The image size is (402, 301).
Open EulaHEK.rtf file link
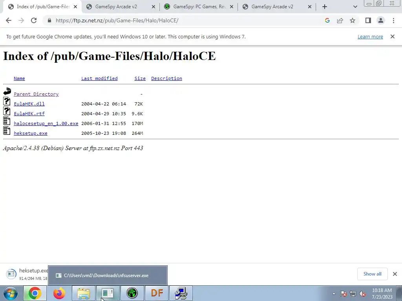(29, 113)
